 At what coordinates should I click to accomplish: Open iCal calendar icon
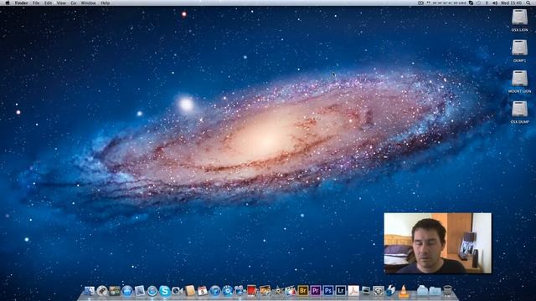pos(203,291)
